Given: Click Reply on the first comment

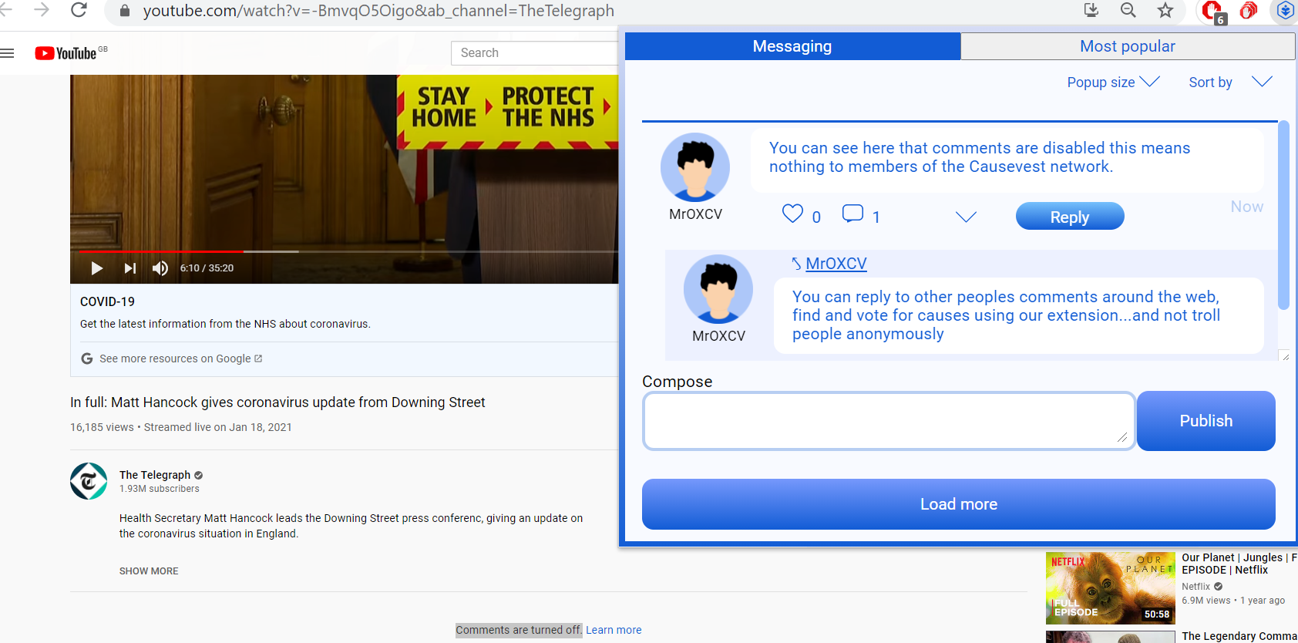Looking at the screenshot, I should (x=1070, y=217).
